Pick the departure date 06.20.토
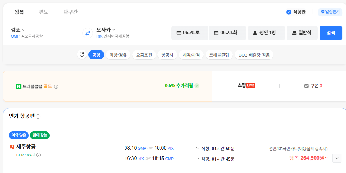The height and width of the screenshot is (173, 346). 190,33
